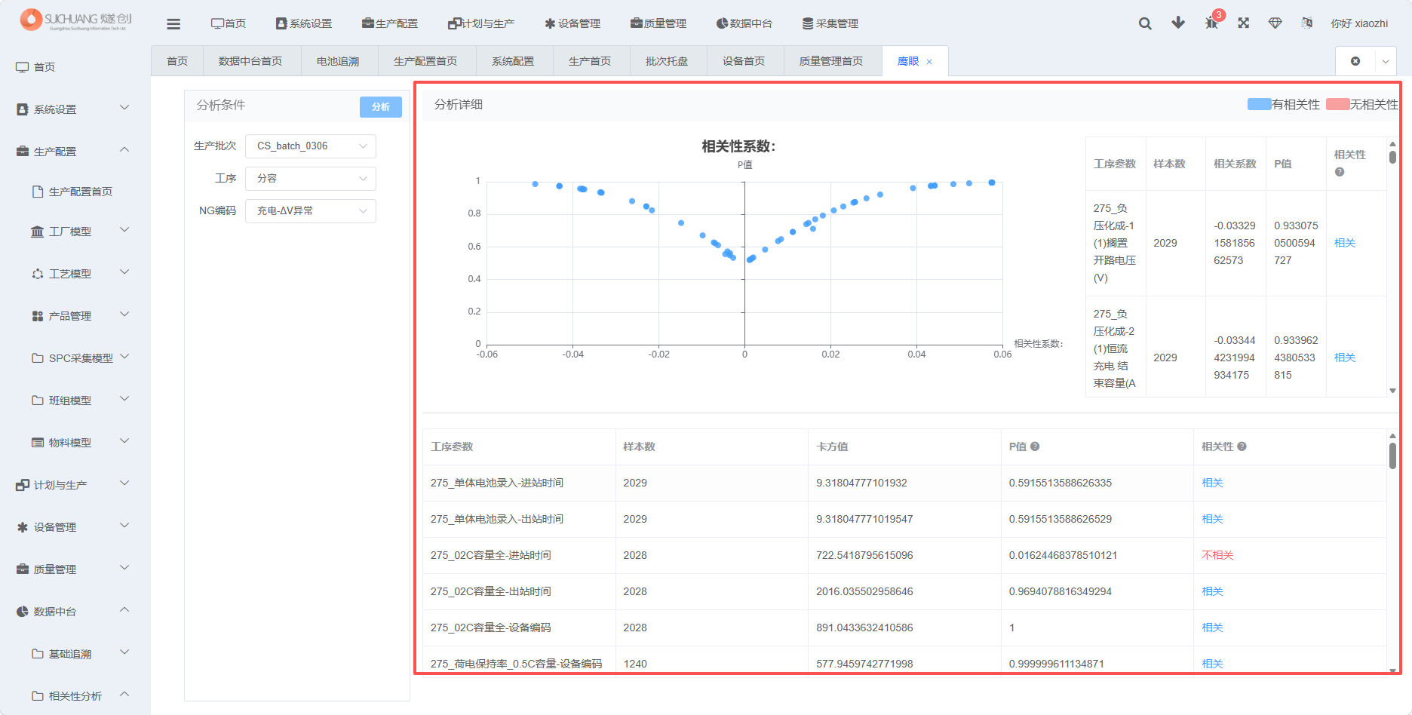Click the 275_02C容量全-出站时间 row name
This screenshot has height=715, width=1412.
(x=491, y=591)
